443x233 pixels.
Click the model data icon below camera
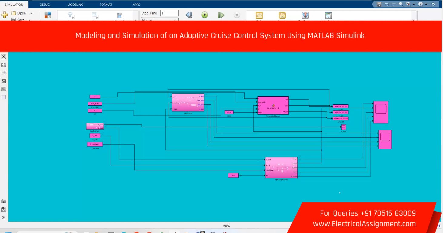pos(4,209)
